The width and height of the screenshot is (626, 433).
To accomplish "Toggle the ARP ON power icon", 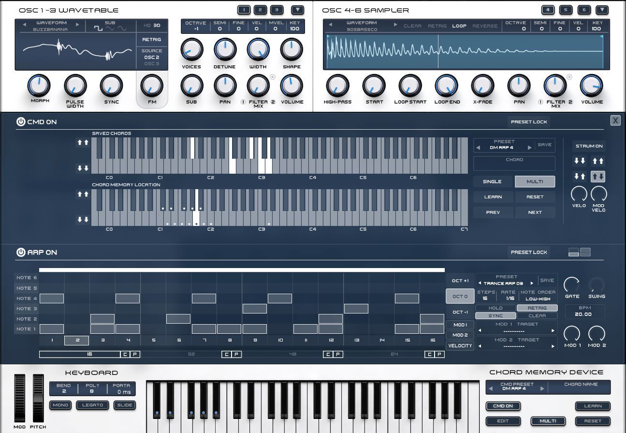I will coord(21,252).
